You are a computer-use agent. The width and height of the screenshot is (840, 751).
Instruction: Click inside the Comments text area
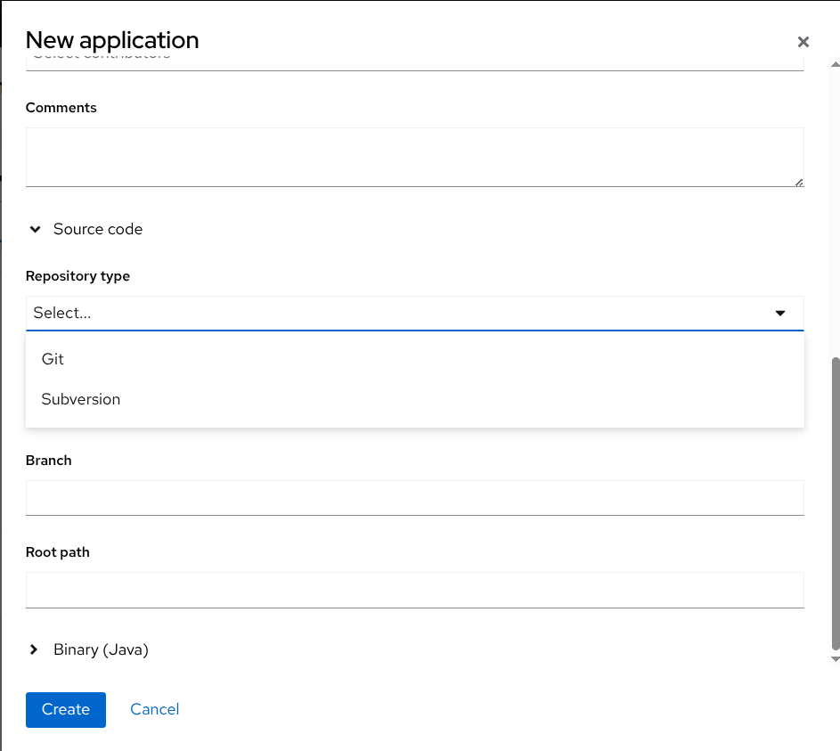[414, 157]
